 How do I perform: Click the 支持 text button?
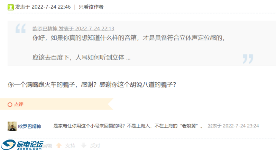click(70, 146)
